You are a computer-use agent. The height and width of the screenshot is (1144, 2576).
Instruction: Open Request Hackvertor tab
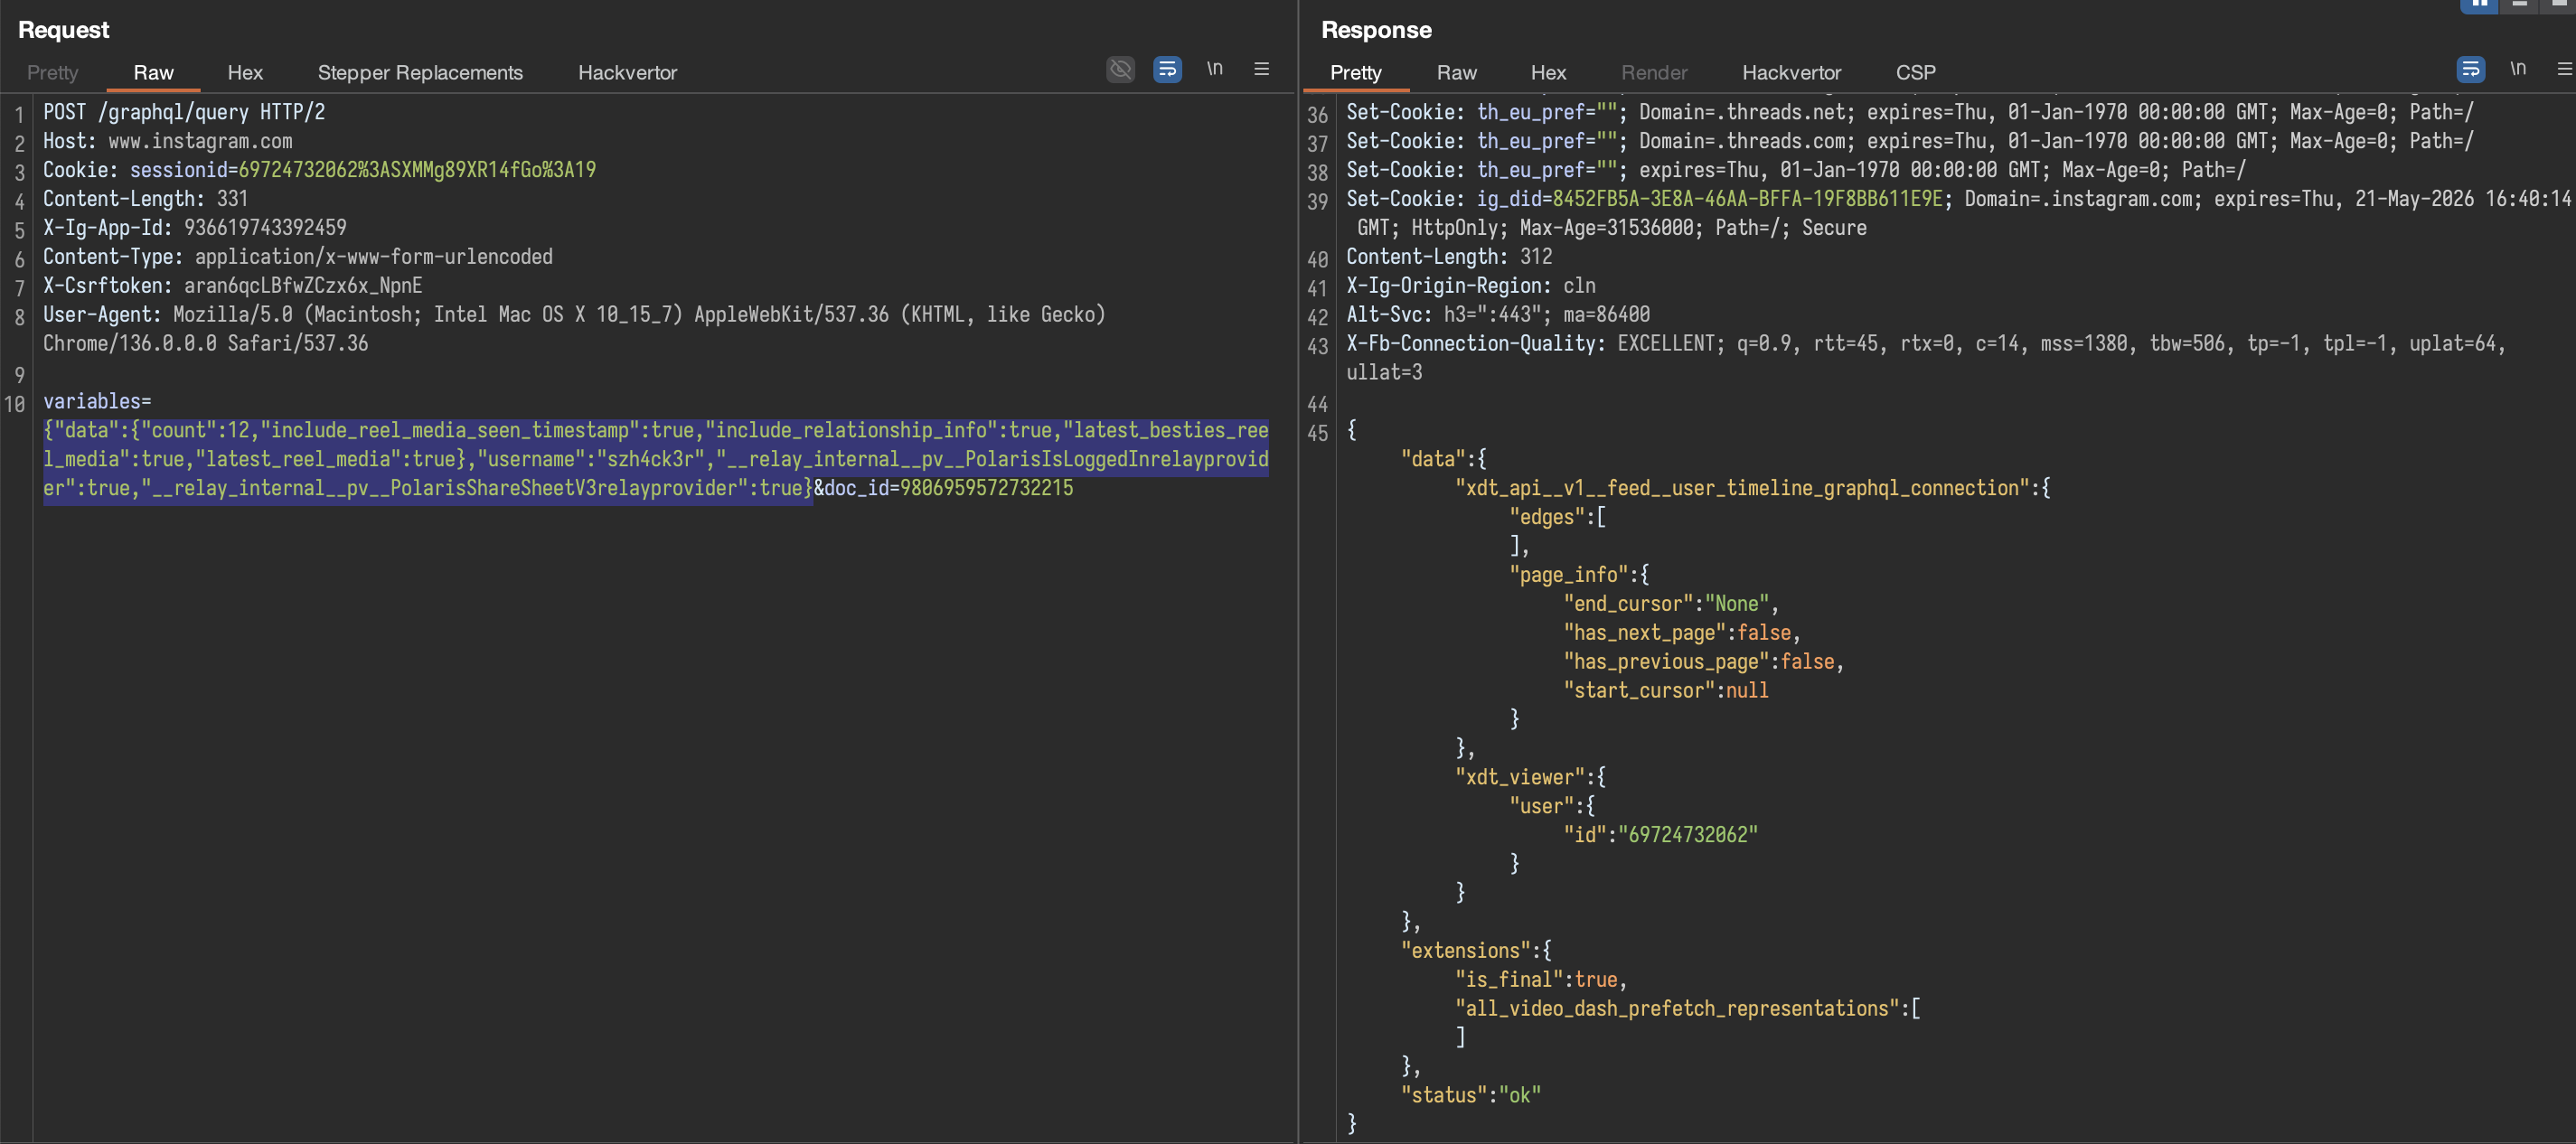pyautogui.click(x=627, y=72)
